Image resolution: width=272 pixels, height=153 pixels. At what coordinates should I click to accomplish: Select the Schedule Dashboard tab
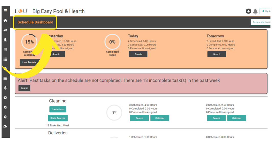coord(36,22)
